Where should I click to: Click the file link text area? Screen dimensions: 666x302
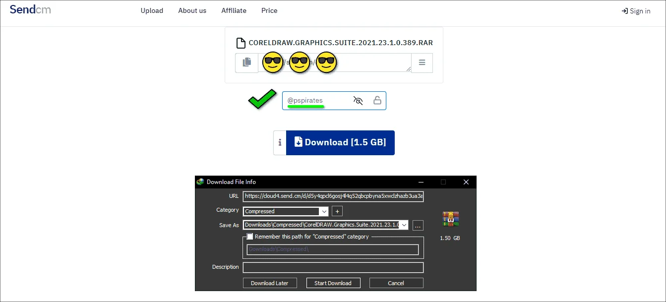[x=335, y=63]
